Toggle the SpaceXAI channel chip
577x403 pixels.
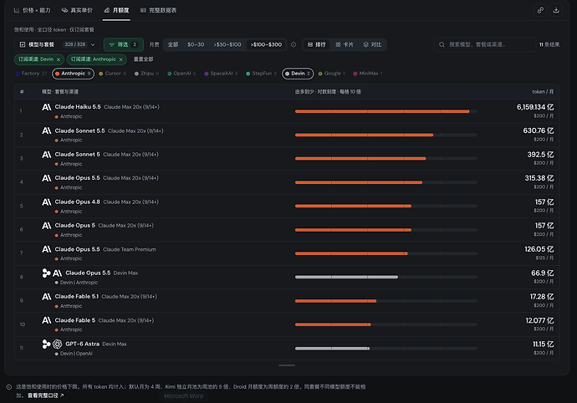[x=221, y=74]
